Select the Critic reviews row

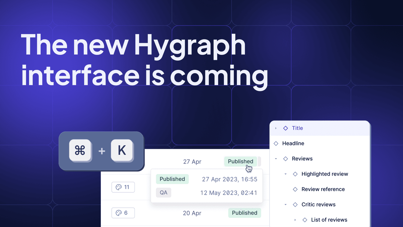(320, 205)
